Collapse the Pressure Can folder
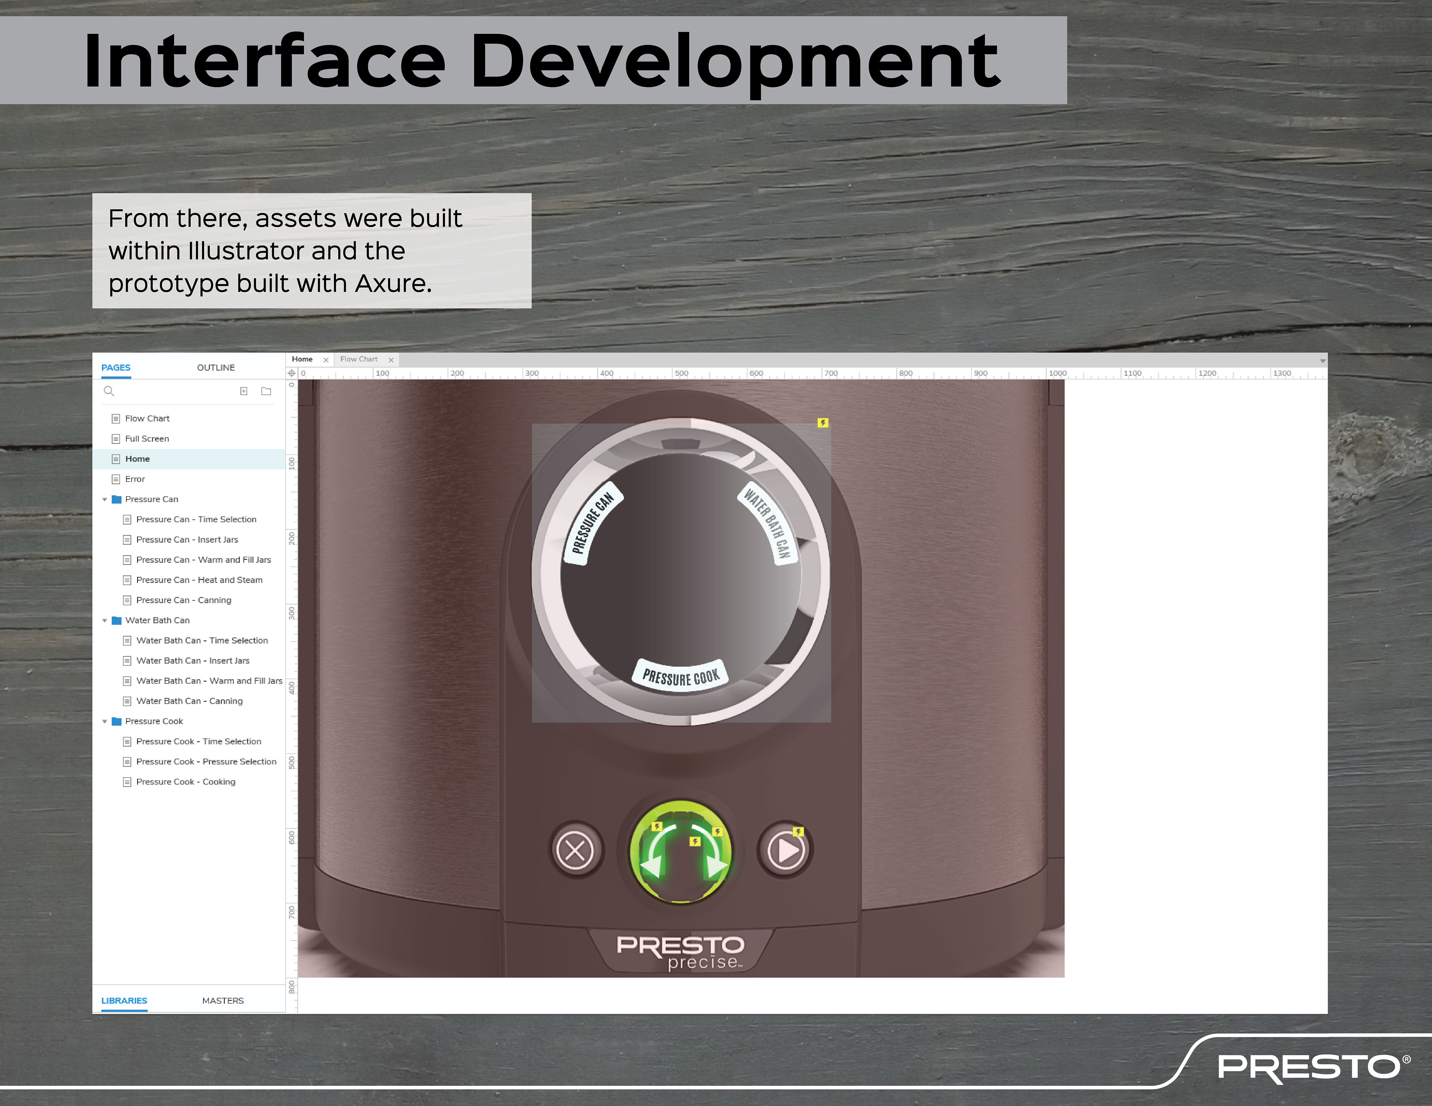The height and width of the screenshot is (1106, 1432). [104, 500]
